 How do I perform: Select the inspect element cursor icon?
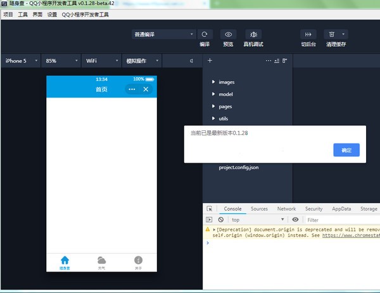tap(210, 209)
